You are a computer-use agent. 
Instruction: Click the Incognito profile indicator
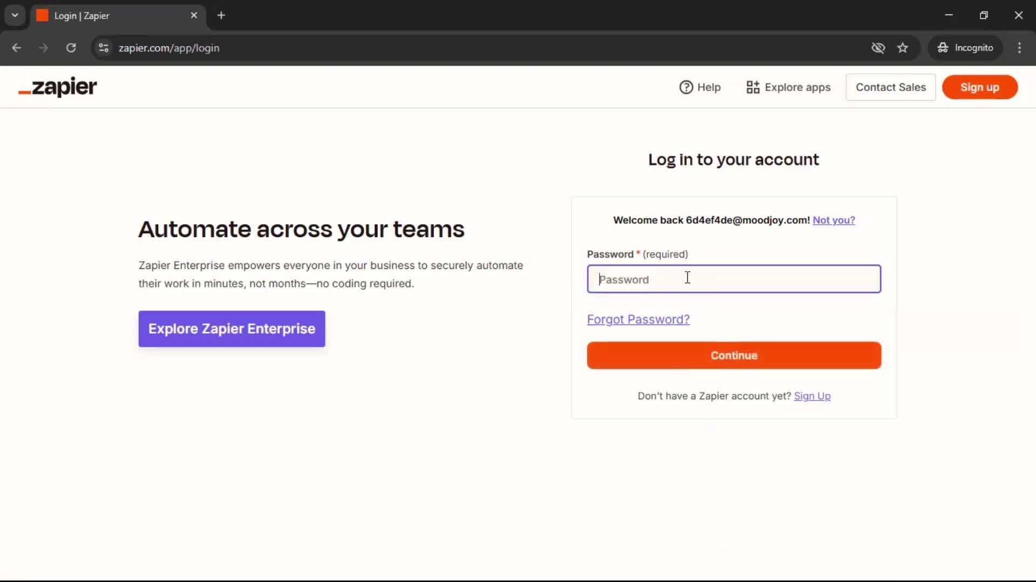click(x=965, y=48)
